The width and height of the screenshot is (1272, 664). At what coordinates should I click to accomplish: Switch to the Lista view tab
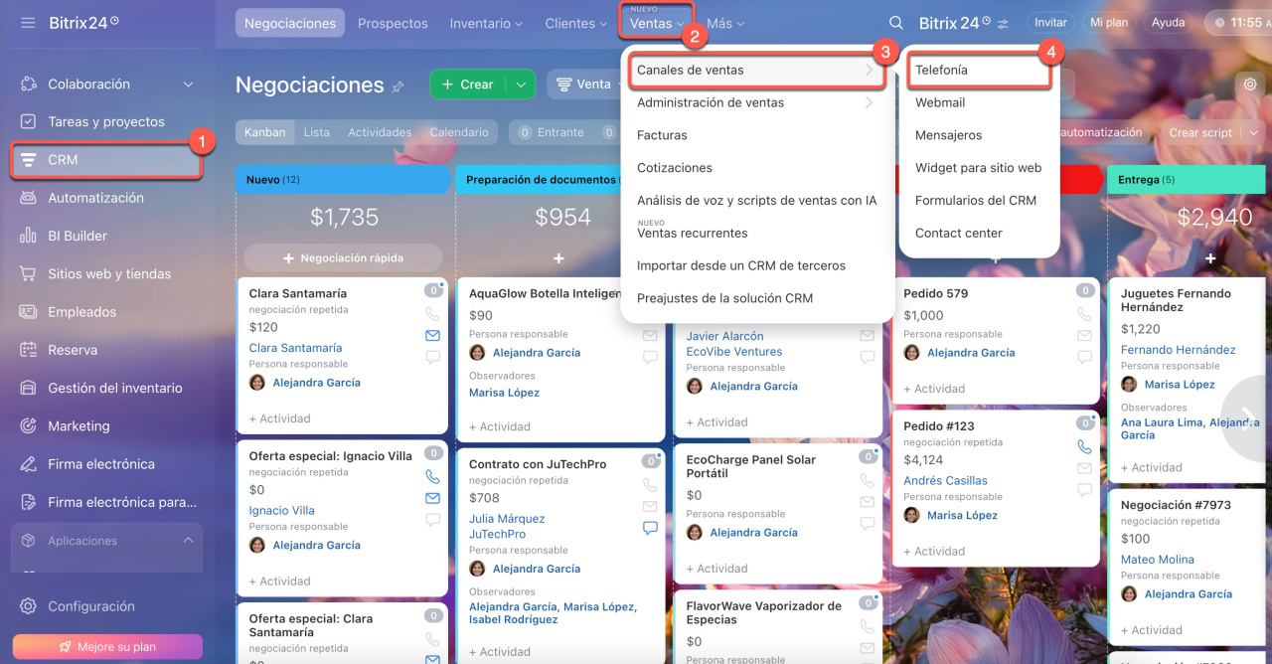click(316, 132)
